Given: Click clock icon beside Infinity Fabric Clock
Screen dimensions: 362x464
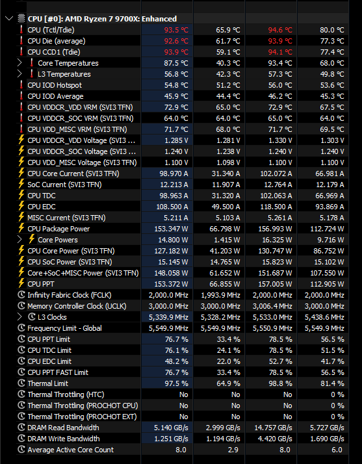Looking at the screenshot, I should [x=21, y=295].
